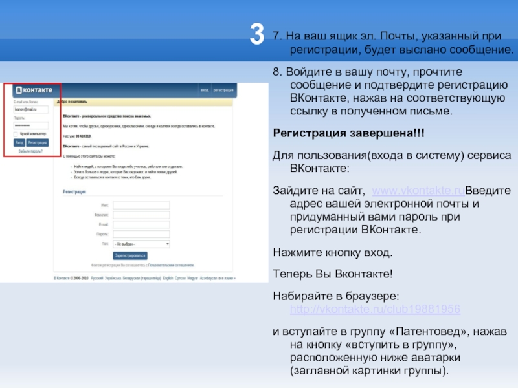Select "English" language in the footer

coord(168,278)
